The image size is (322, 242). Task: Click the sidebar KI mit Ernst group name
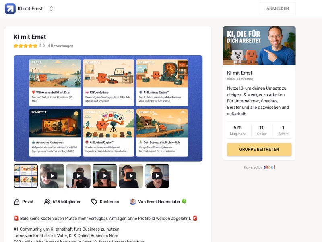pyautogui.click(x=239, y=73)
